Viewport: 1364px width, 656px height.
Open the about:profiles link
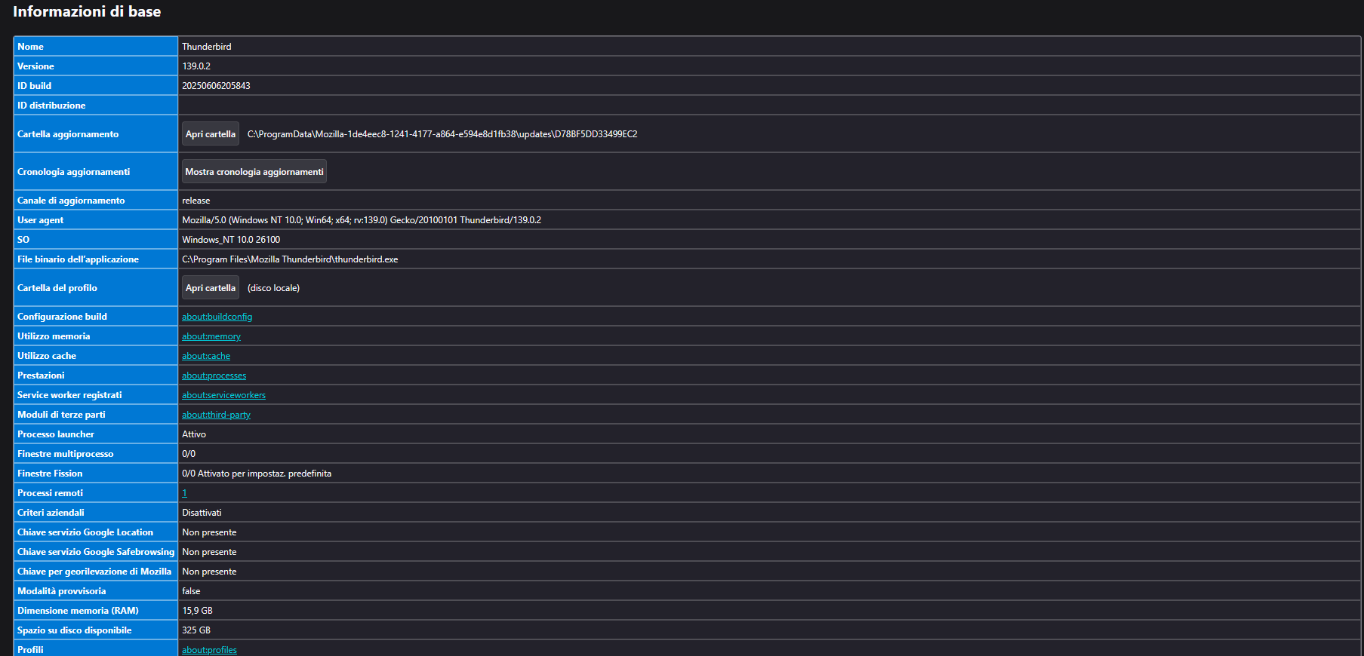[210, 650]
